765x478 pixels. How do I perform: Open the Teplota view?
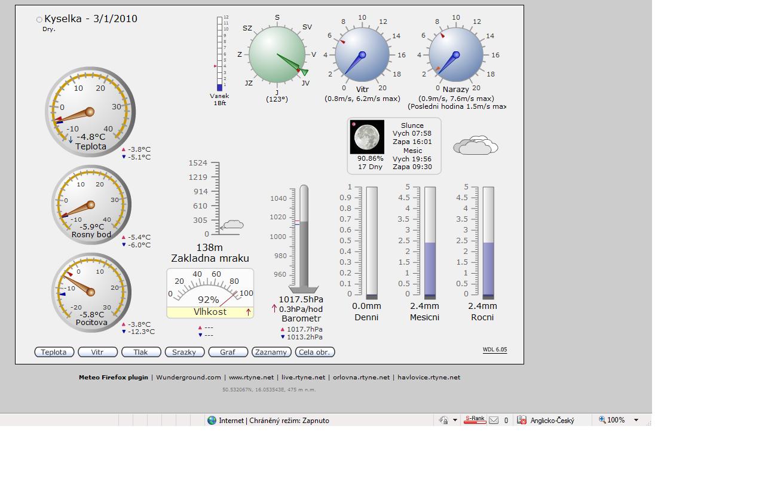click(54, 352)
